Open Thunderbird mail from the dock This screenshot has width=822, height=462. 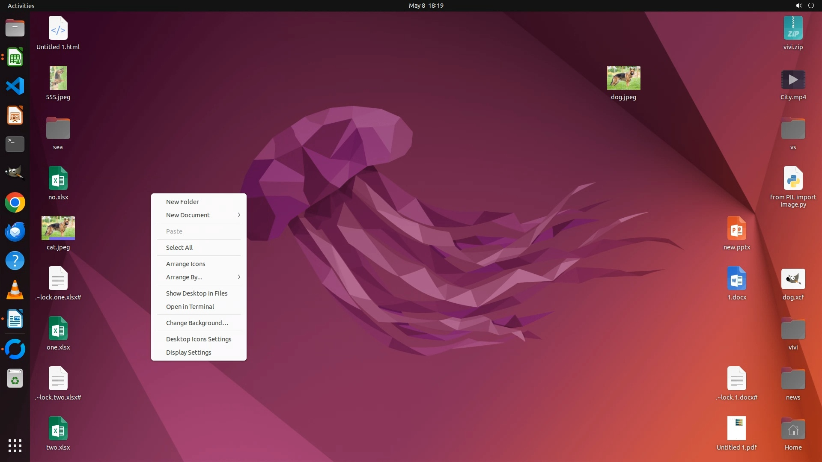[x=15, y=231]
